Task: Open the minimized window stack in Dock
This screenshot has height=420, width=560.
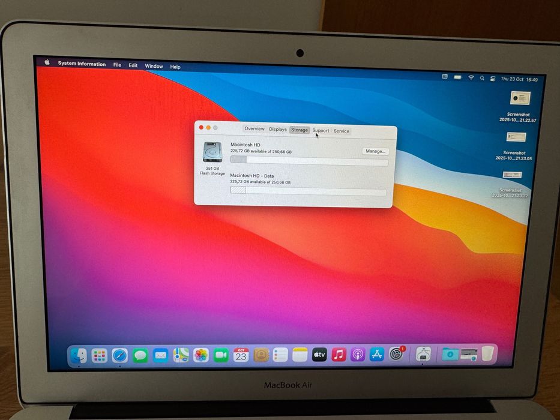Action: (469, 354)
